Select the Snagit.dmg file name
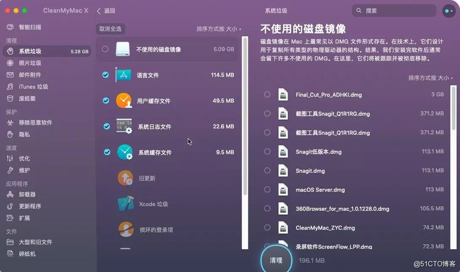Screen dimensions: 460x272 point(310,171)
